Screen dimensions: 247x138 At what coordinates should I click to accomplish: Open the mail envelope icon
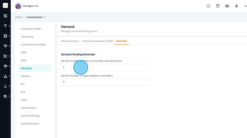227,6
